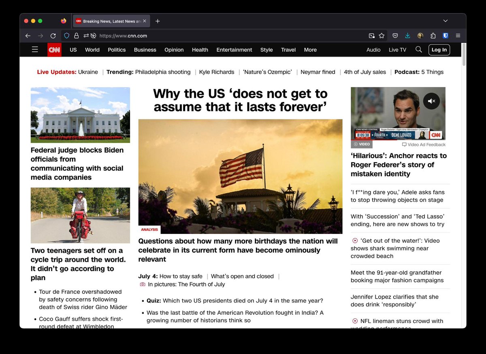Navigate to Politics

point(117,50)
